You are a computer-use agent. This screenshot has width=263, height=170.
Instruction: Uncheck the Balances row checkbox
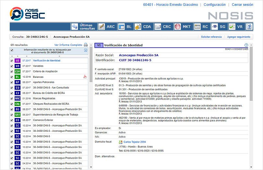coord(12,77)
